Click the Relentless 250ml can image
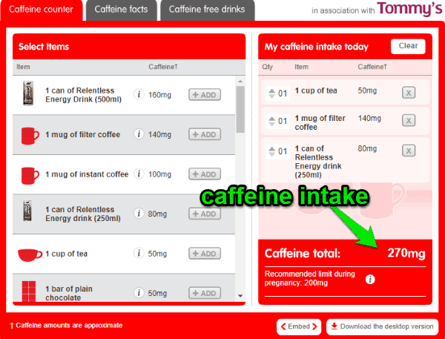Screen dimensions: 445x339 [x=27, y=211]
